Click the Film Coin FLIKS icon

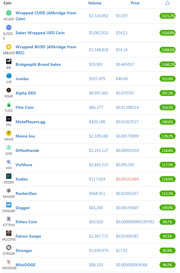click(9, 104)
